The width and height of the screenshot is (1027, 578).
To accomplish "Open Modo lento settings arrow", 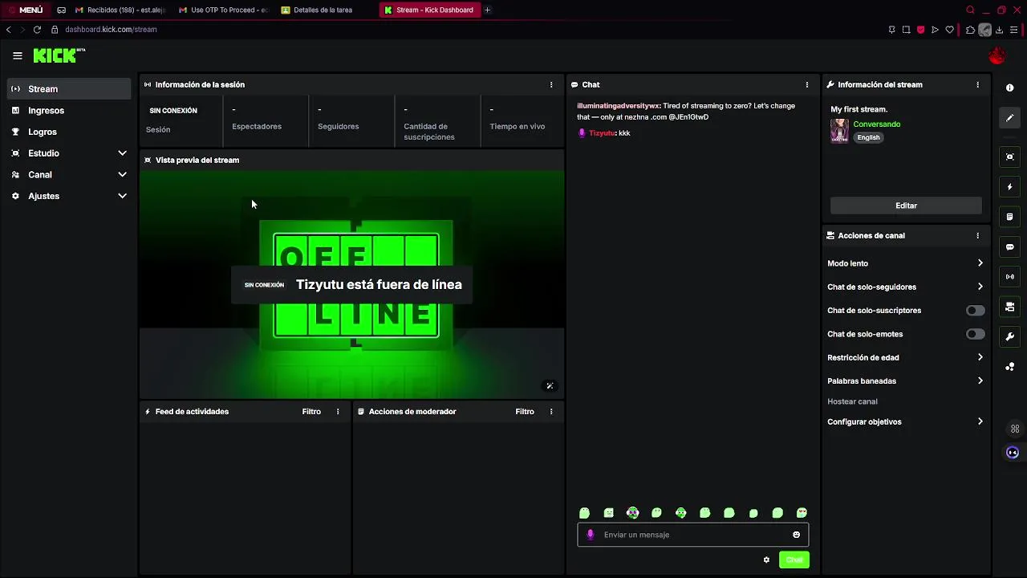I will [x=980, y=263].
